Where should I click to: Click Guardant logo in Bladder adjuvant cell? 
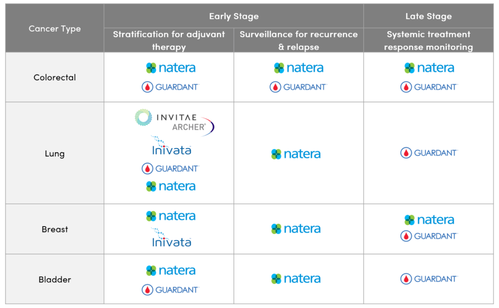[170, 290]
